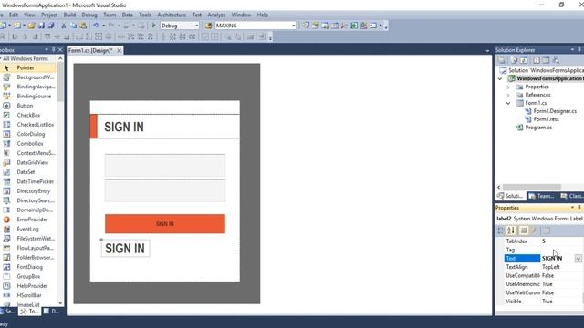This screenshot has height=328, width=584.
Task: Select the selected SIGN IN label below button
Action: pos(125,249)
